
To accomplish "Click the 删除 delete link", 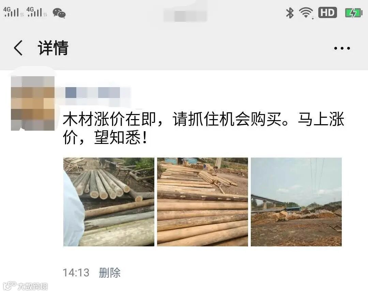I will tap(110, 273).
